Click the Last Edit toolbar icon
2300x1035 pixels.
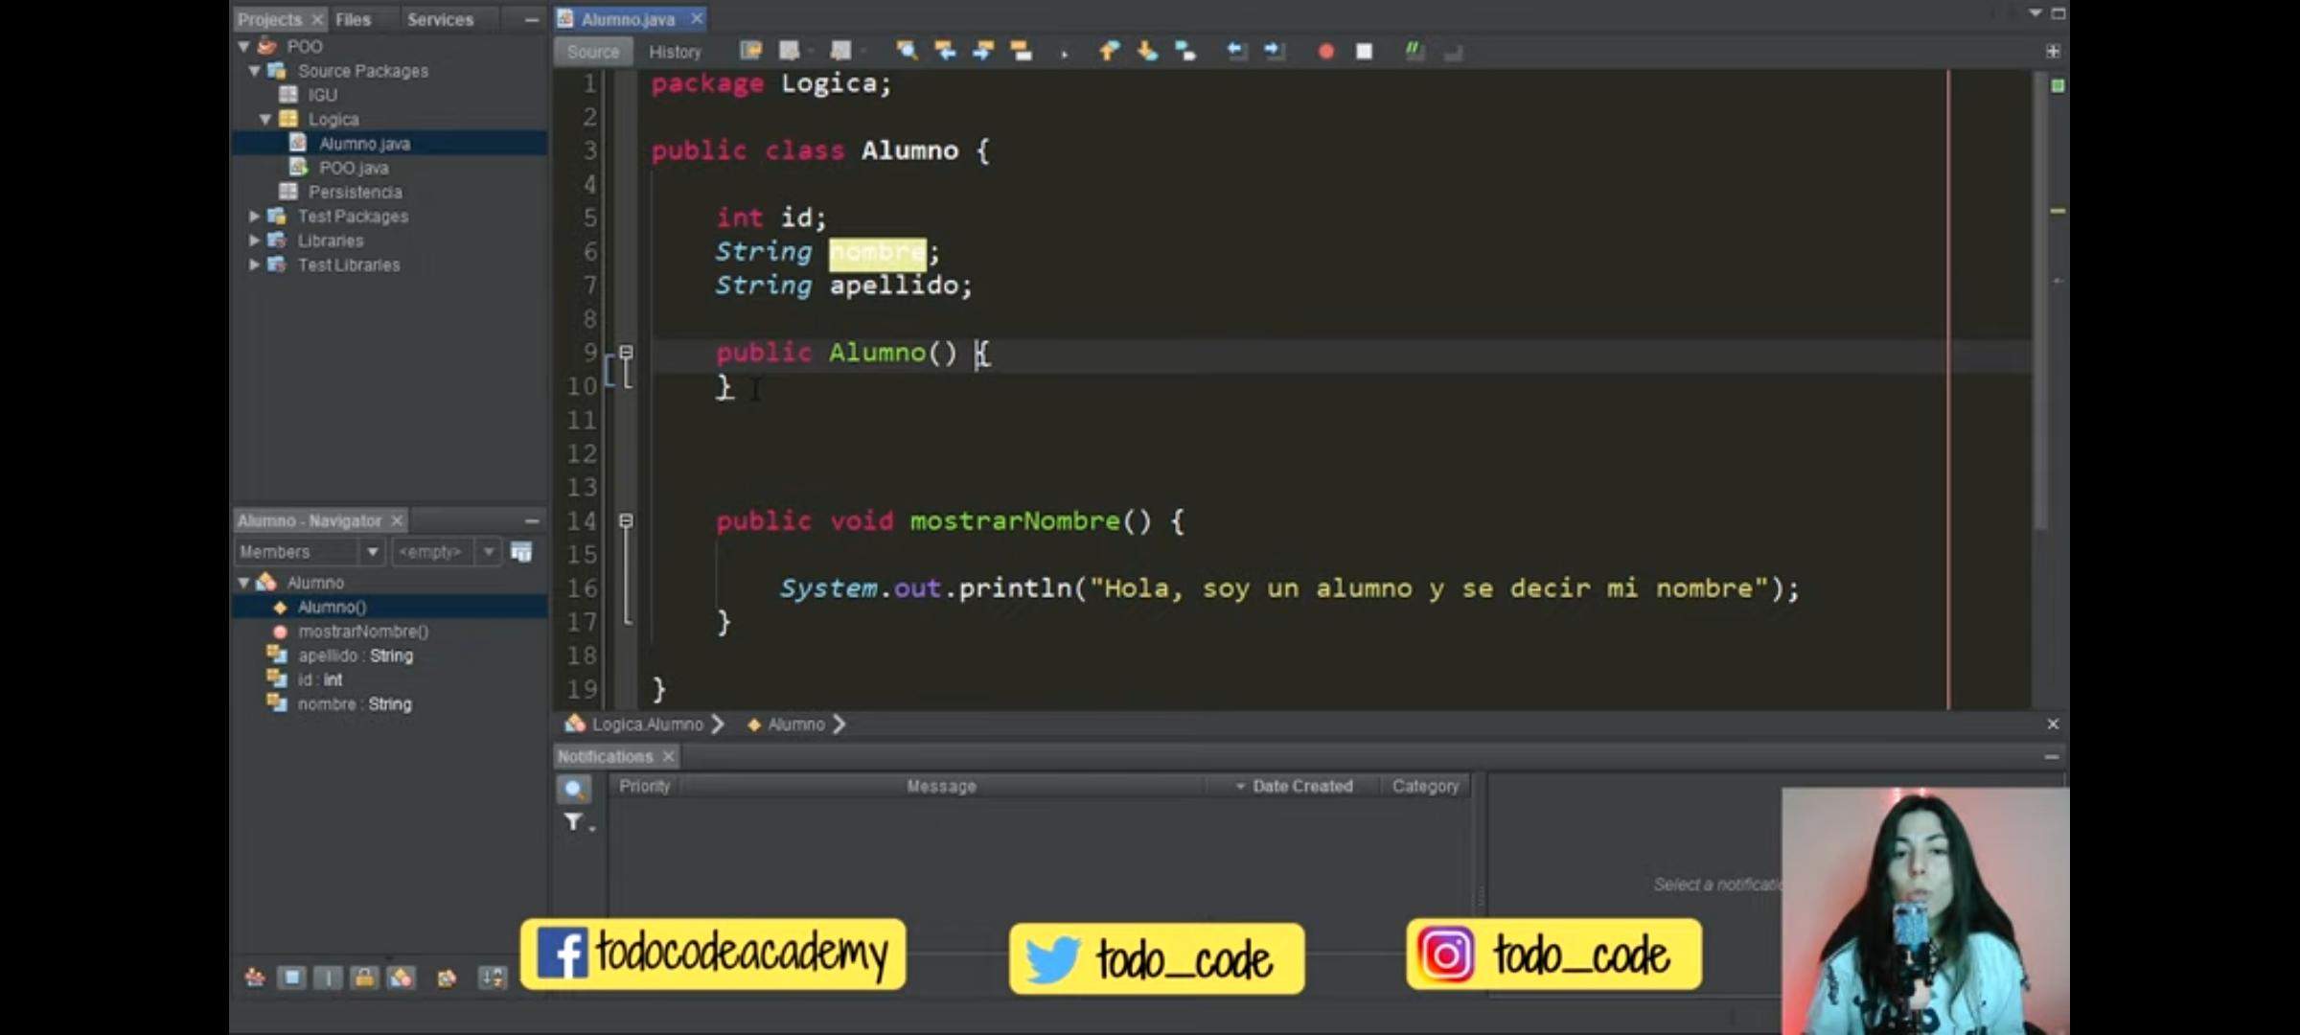[x=750, y=51]
